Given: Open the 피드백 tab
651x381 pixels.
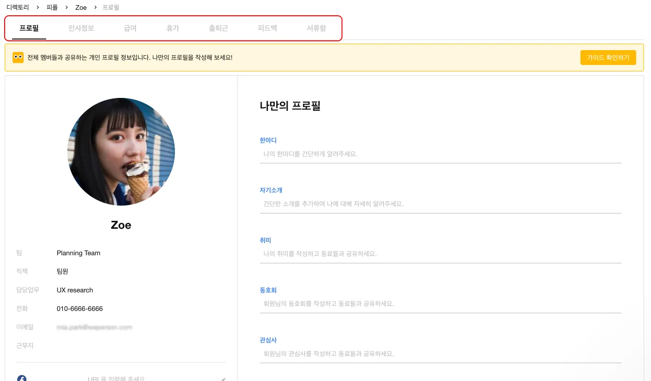Looking at the screenshot, I should click(267, 28).
